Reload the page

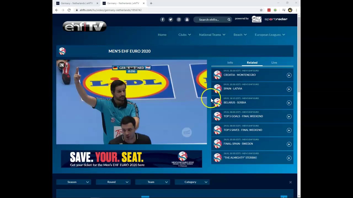(x=69, y=10)
